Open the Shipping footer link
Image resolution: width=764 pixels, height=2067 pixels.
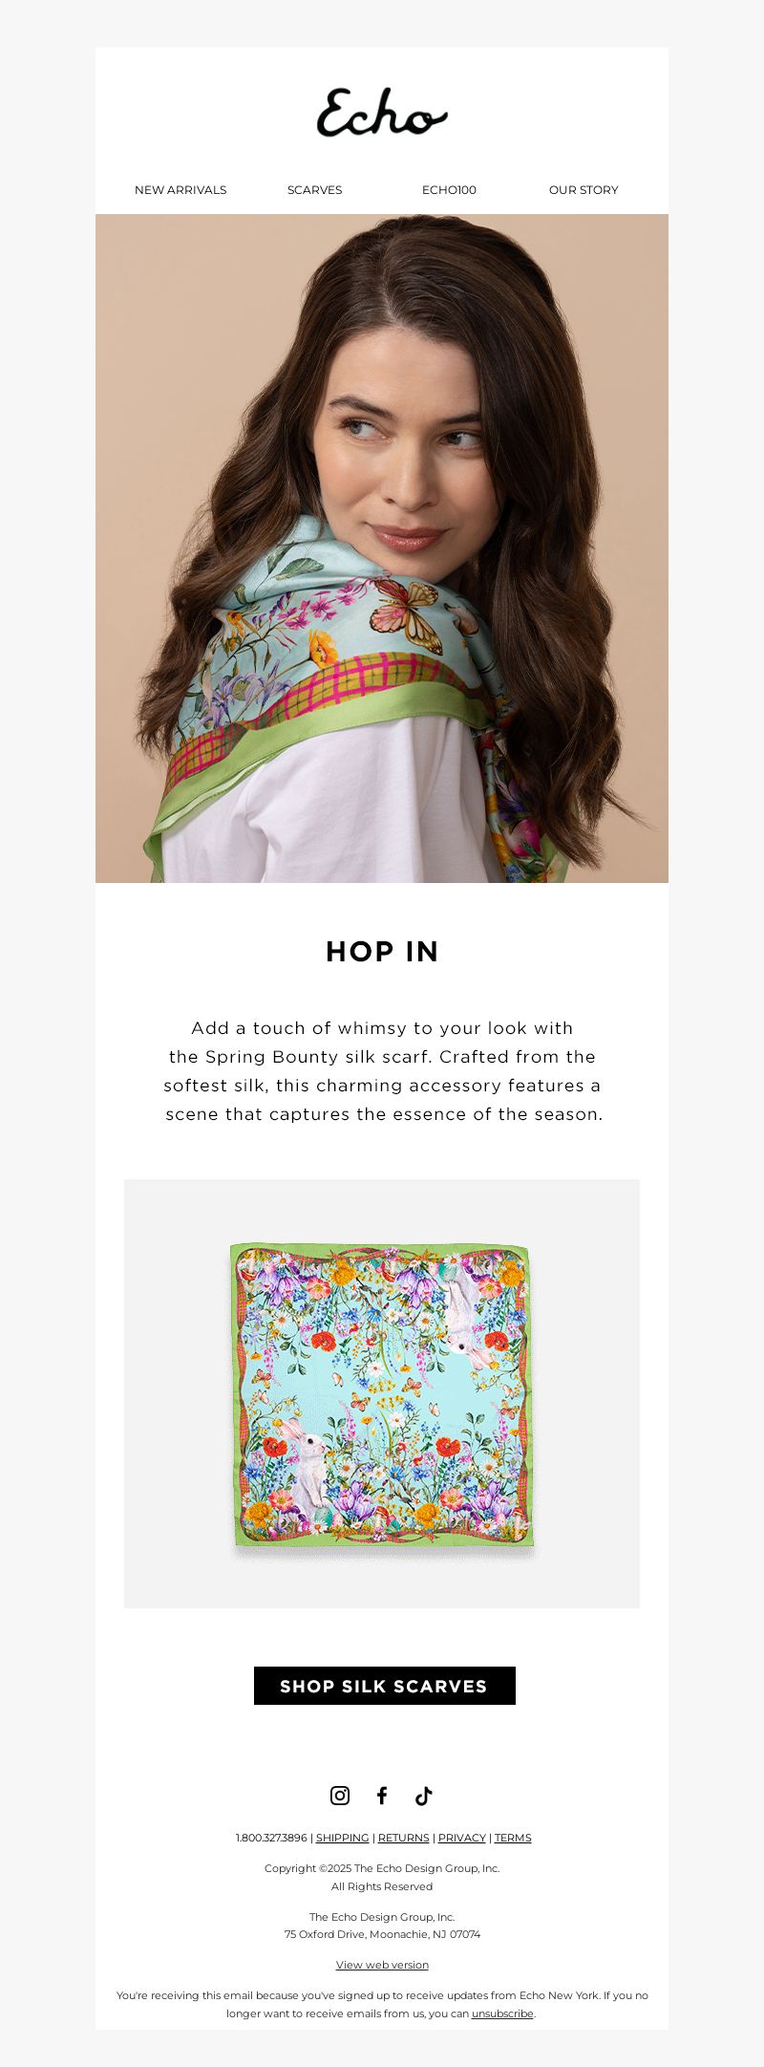(x=343, y=1838)
